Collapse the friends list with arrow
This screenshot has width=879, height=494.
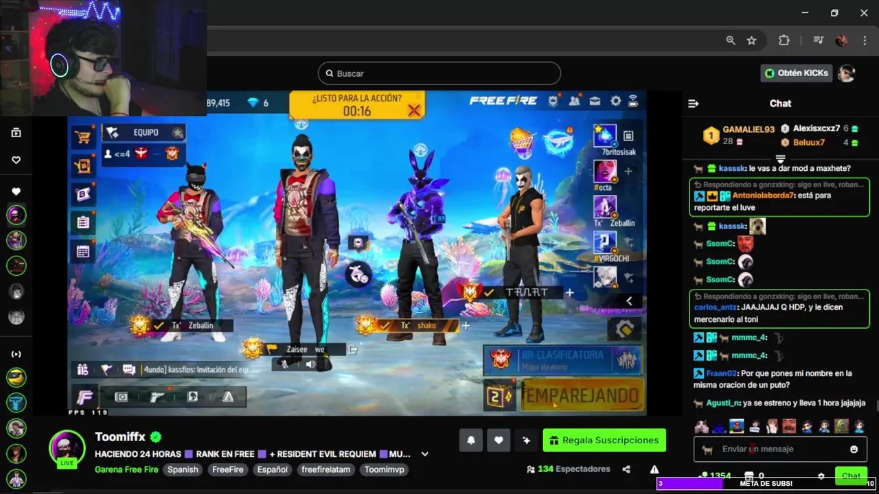click(x=629, y=301)
